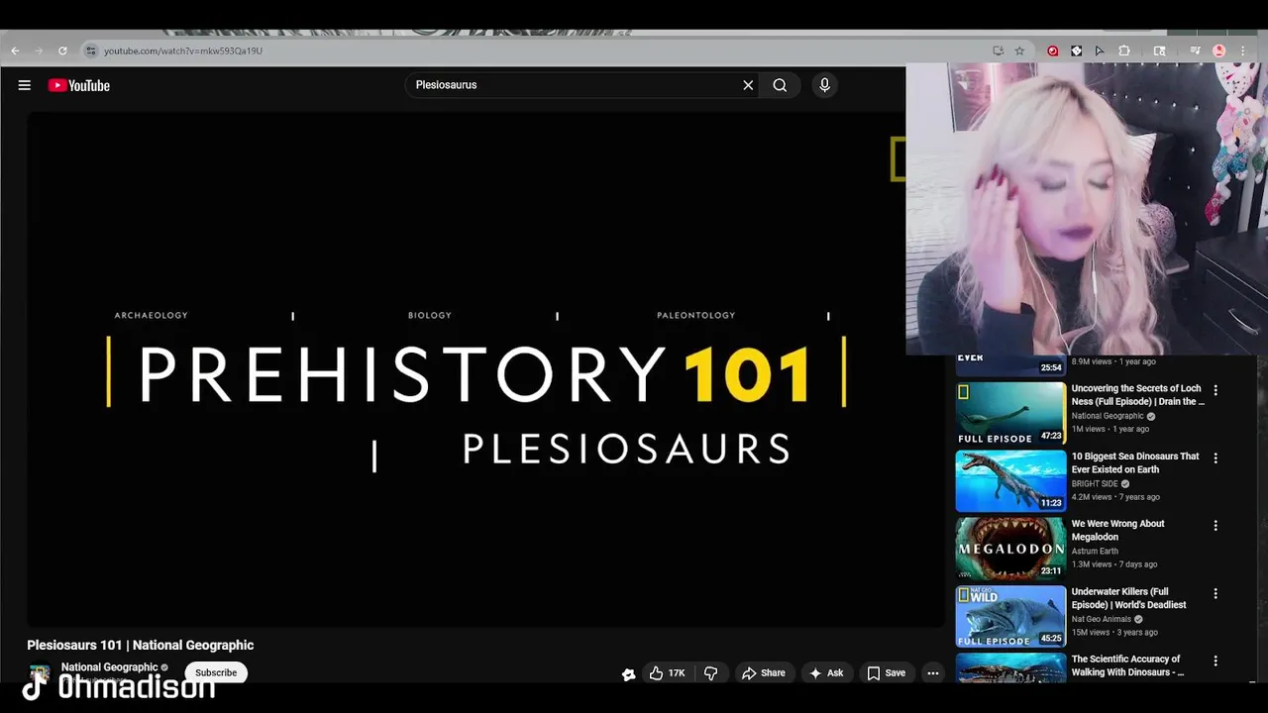Clear the search box with the X
Screen dimensions: 1268x713
tap(748, 85)
